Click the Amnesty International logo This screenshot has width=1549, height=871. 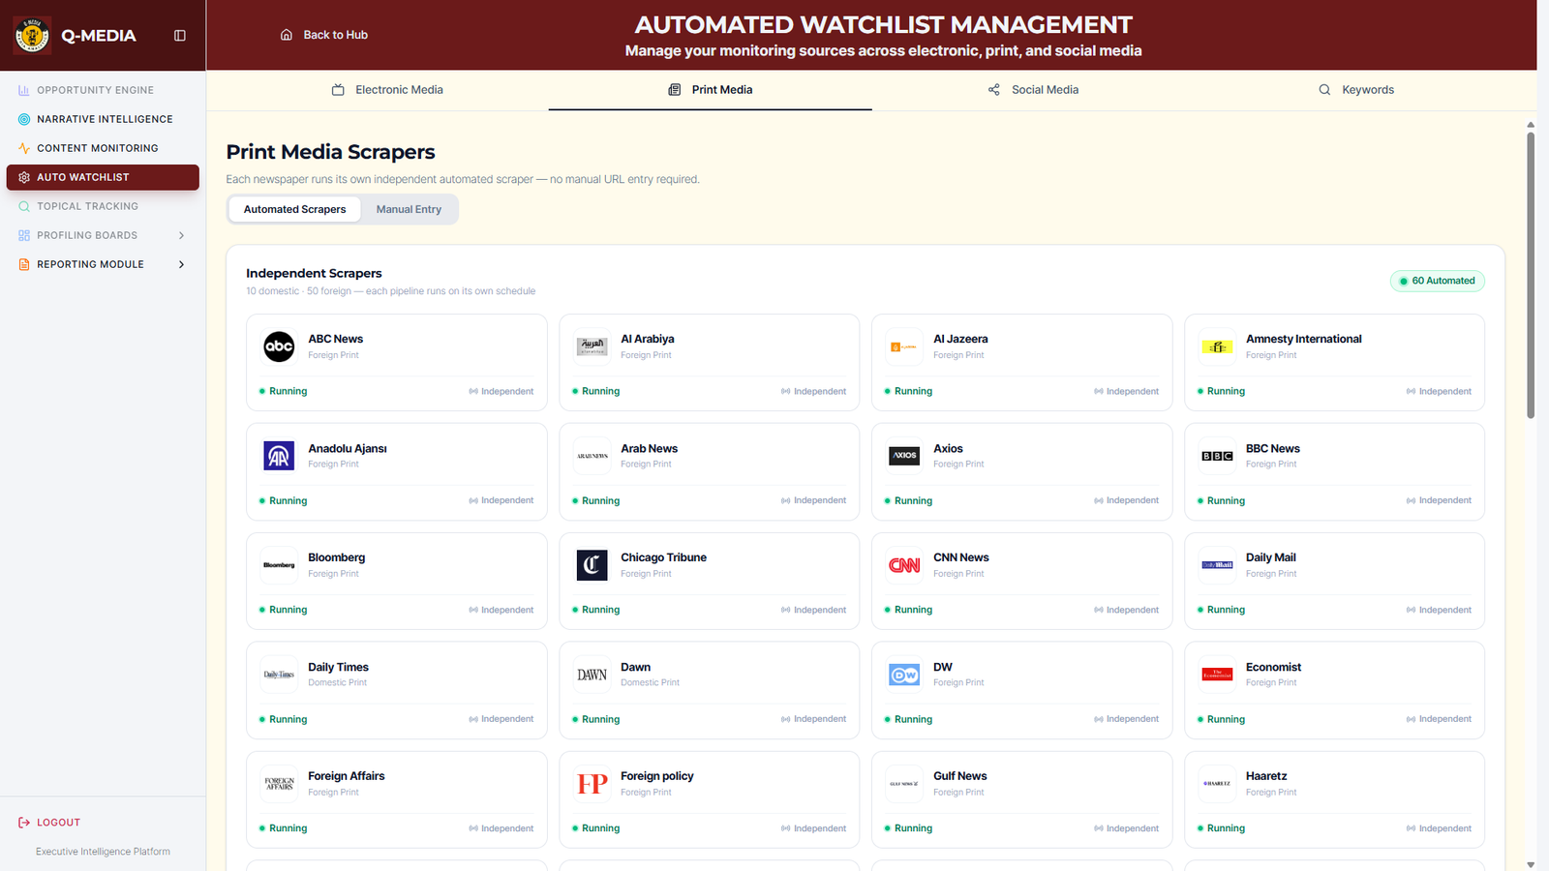(x=1217, y=346)
